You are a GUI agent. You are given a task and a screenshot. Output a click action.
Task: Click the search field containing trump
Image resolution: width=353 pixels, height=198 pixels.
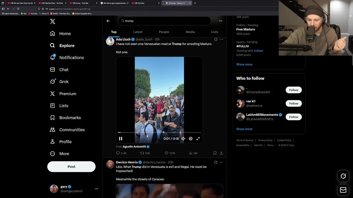pyautogui.click(x=165, y=21)
